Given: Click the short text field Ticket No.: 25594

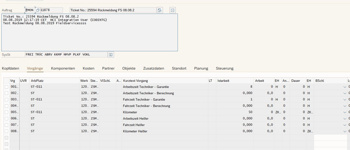Looking at the screenshot, I should coord(113,10).
